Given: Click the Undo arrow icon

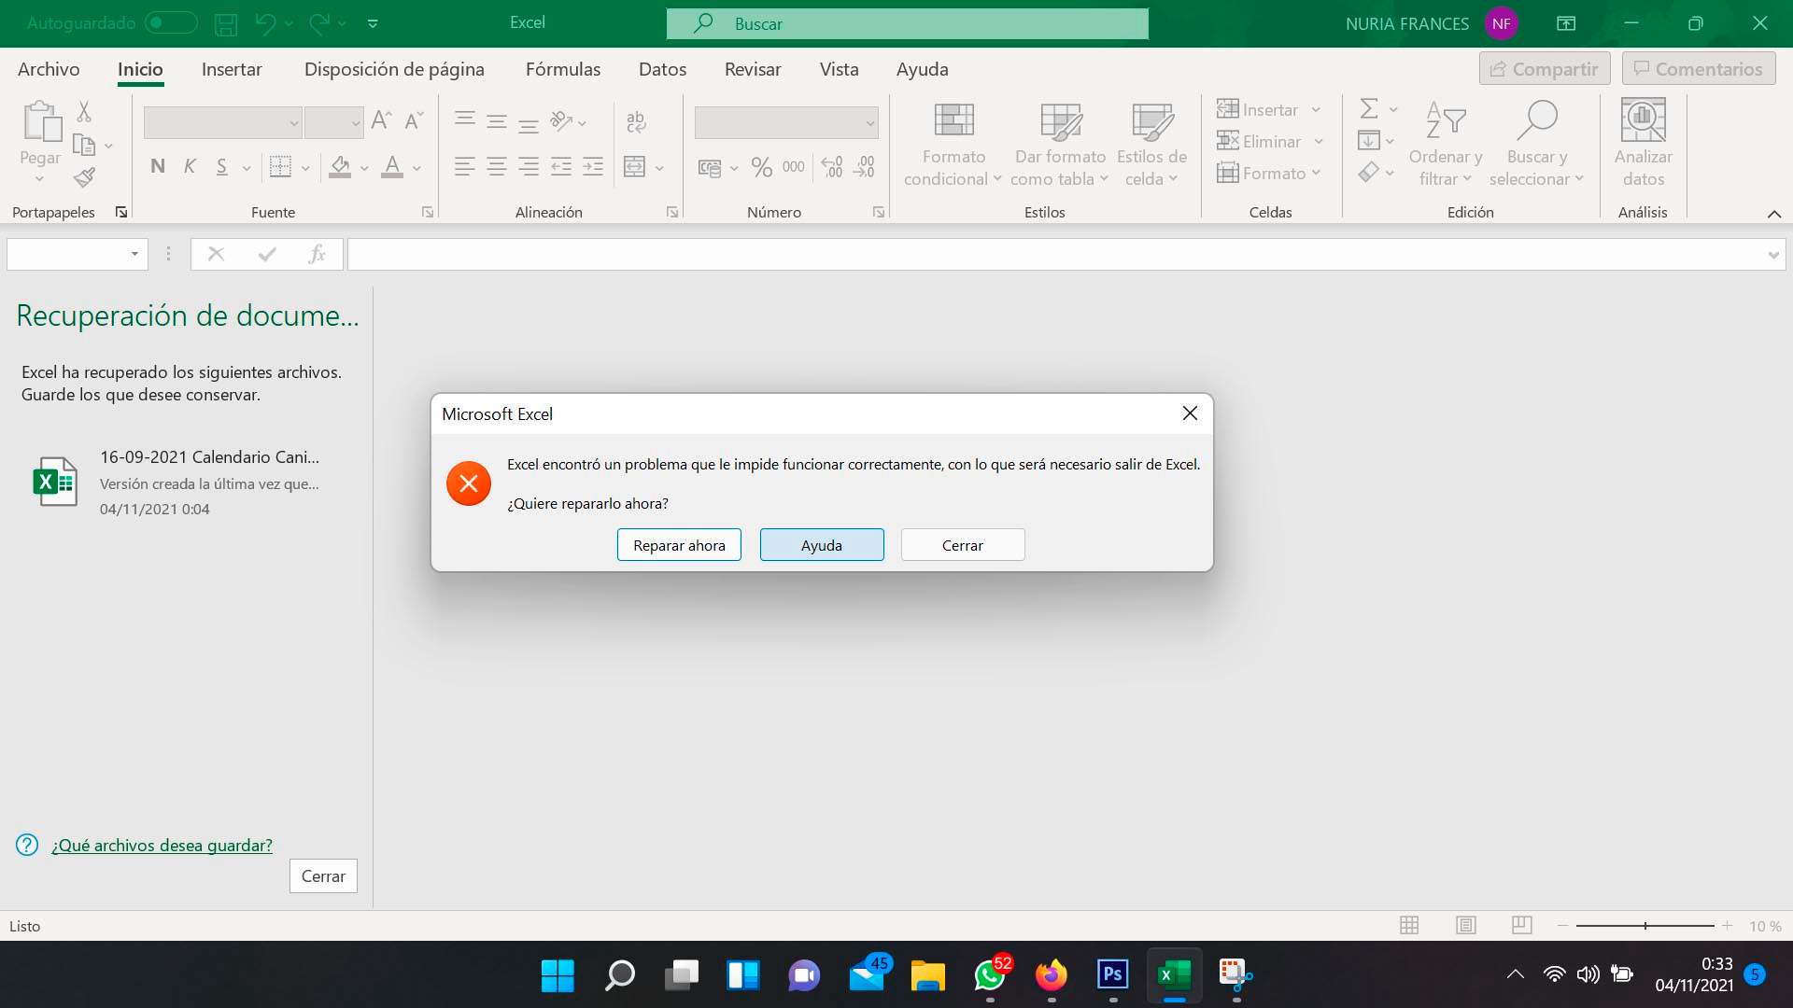Looking at the screenshot, I should point(265,24).
